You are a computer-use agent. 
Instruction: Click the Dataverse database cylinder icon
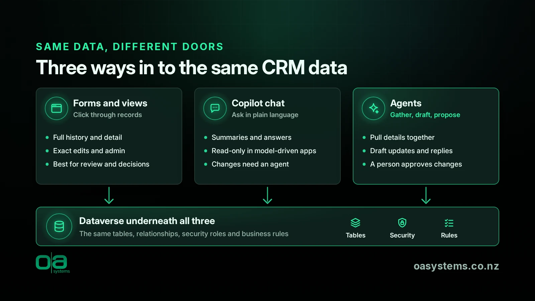point(59,226)
